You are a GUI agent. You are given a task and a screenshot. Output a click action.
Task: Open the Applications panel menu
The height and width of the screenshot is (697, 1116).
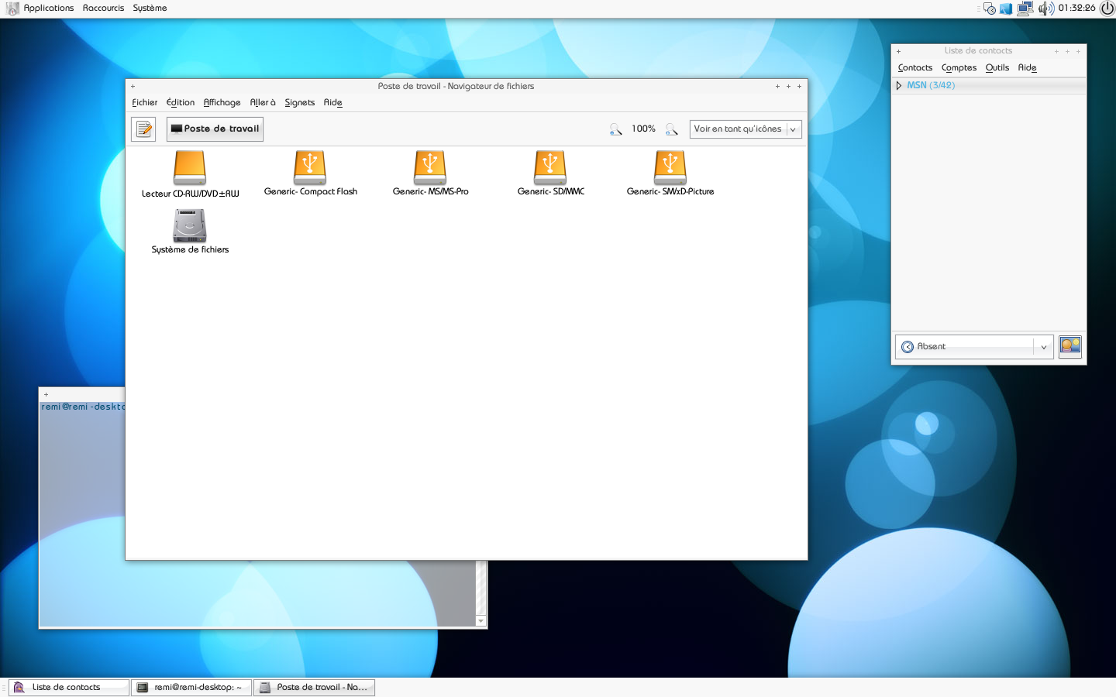click(49, 8)
